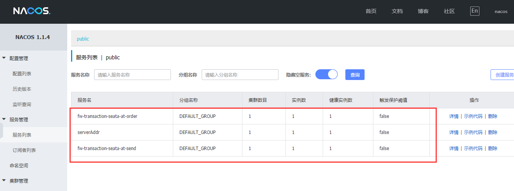Open 社区 in top navigation
514x191 pixels.
pos(449,11)
